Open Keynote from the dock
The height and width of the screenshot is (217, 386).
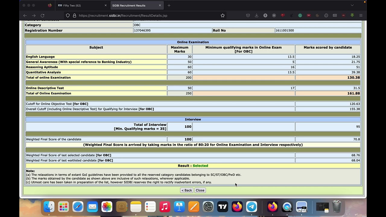(179, 207)
